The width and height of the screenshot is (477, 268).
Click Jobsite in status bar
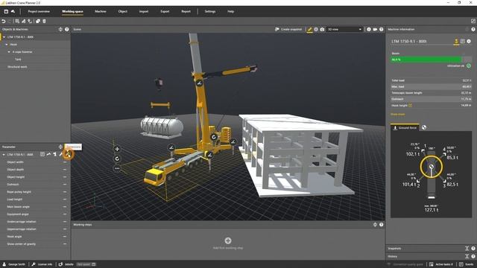click(66, 264)
